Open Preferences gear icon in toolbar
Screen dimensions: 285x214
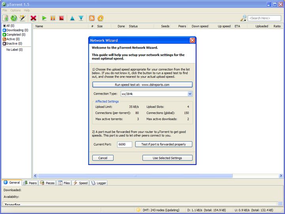101,18
